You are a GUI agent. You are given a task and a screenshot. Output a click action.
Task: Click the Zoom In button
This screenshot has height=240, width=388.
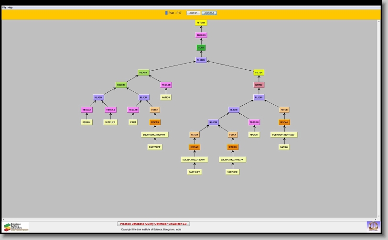(x=193, y=13)
